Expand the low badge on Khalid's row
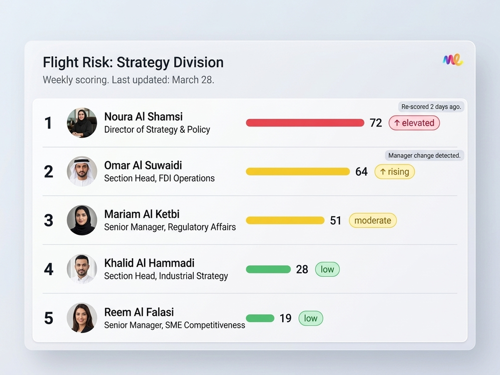The width and height of the screenshot is (500, 375). 327,269
